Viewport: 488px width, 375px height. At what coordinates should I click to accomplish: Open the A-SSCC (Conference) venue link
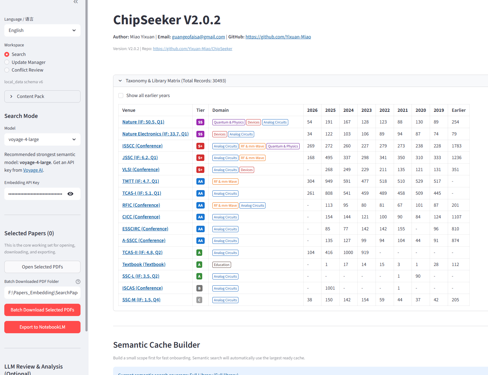pos(144,240)
